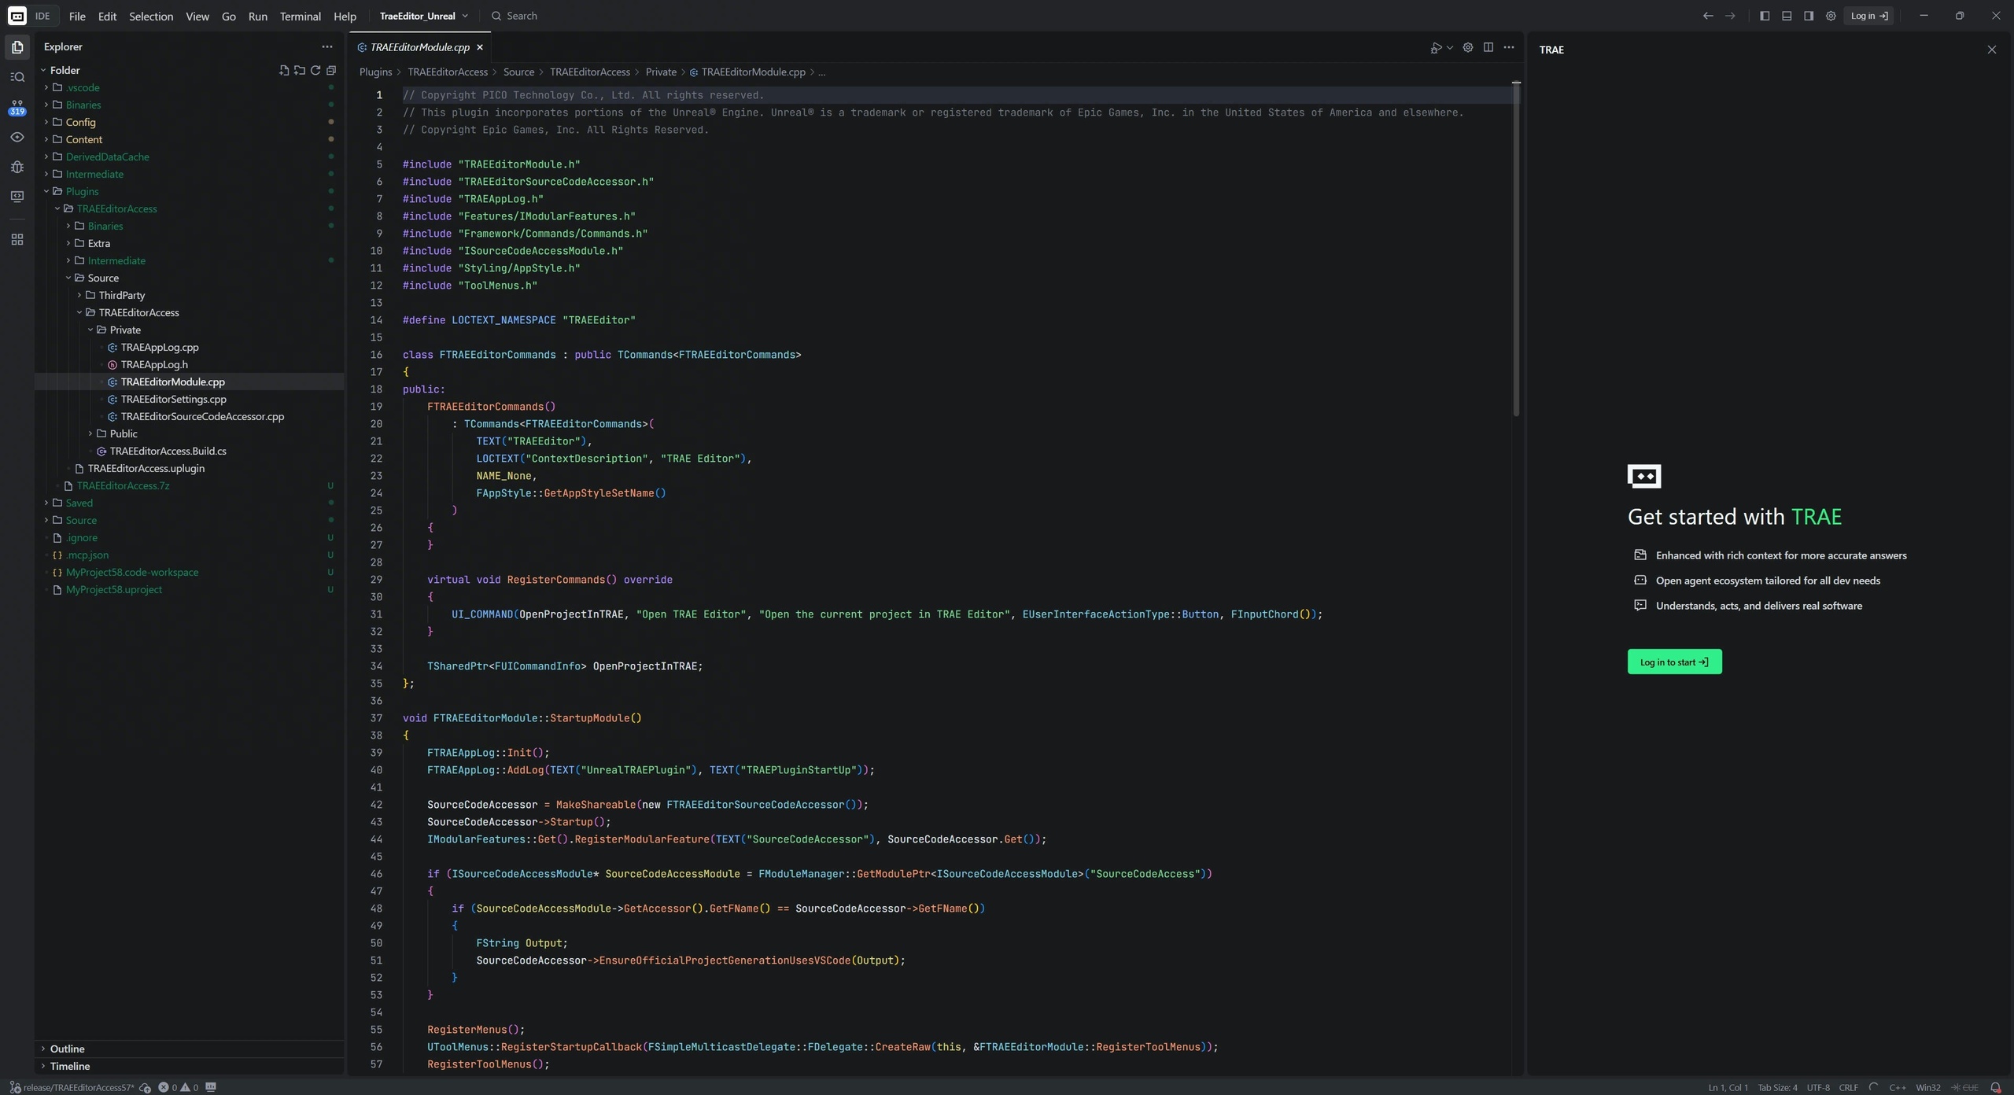Click the editor vertical scrollbar thumb

[1516, 249]
